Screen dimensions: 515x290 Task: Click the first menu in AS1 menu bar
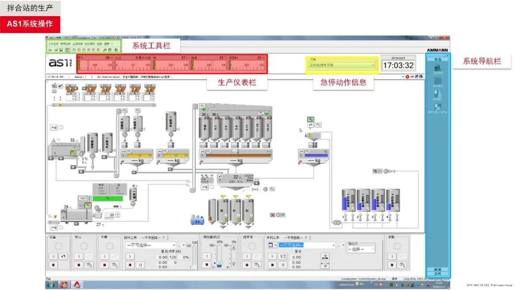[x=53, y=44]
